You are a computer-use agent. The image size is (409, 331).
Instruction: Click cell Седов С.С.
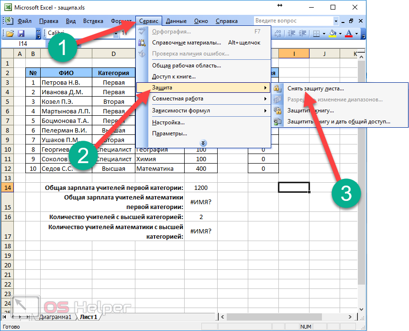tap(66, 169)
